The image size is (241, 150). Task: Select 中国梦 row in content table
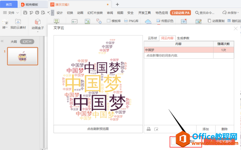189,50
